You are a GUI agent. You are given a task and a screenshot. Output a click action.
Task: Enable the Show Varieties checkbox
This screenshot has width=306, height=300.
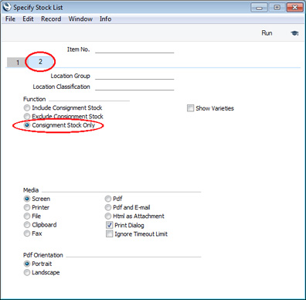[190, 108]
